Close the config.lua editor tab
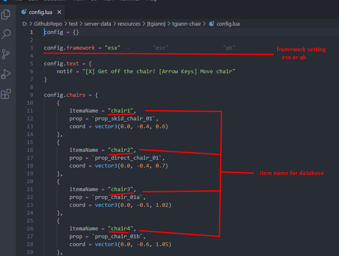The image size is (339, 256). [58, 12]
